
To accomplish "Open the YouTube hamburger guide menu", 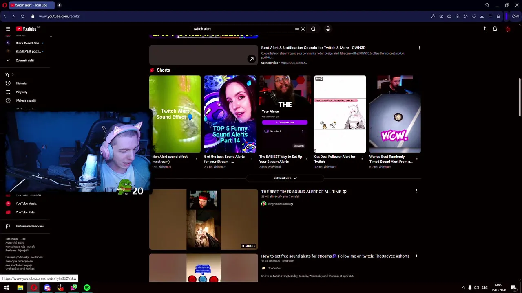I will [8, 29].
